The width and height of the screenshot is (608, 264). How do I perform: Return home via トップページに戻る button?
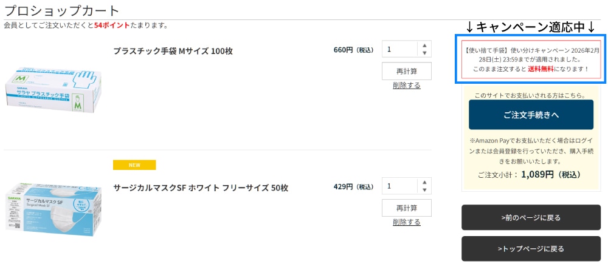point(531,249)
